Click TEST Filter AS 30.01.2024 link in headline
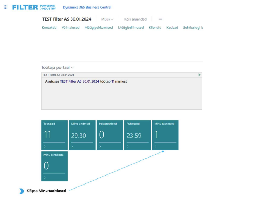Image resolution: width=279 pixels, height=199 pixels. [x=80, y=81]
